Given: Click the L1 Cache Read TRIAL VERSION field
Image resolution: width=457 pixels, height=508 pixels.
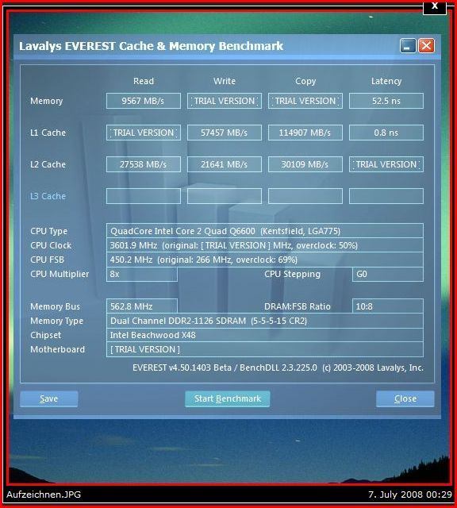Looking at the screenshot, I should coord(144,133).
